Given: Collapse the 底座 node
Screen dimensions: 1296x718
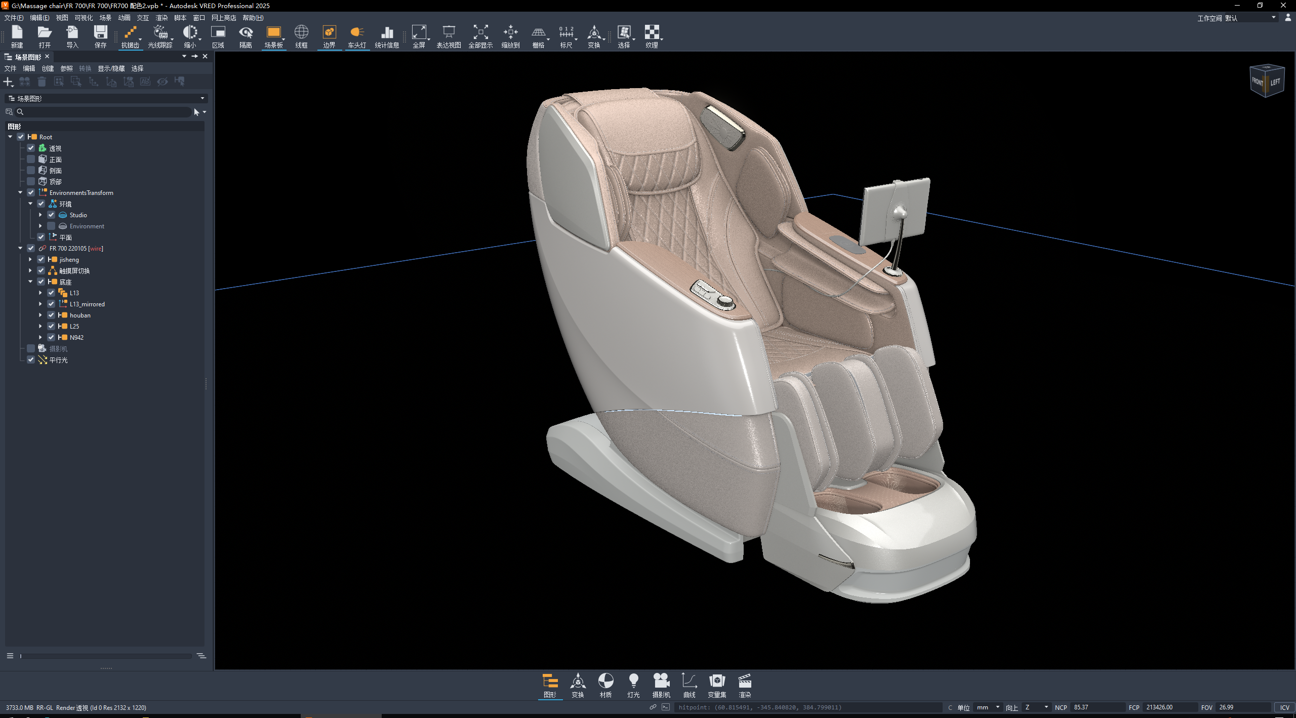Looking at the screenshot, I should 31,282.
